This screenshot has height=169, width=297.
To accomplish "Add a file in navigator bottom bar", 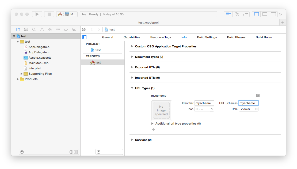I will pyautogui.click(x=15, y=152).
